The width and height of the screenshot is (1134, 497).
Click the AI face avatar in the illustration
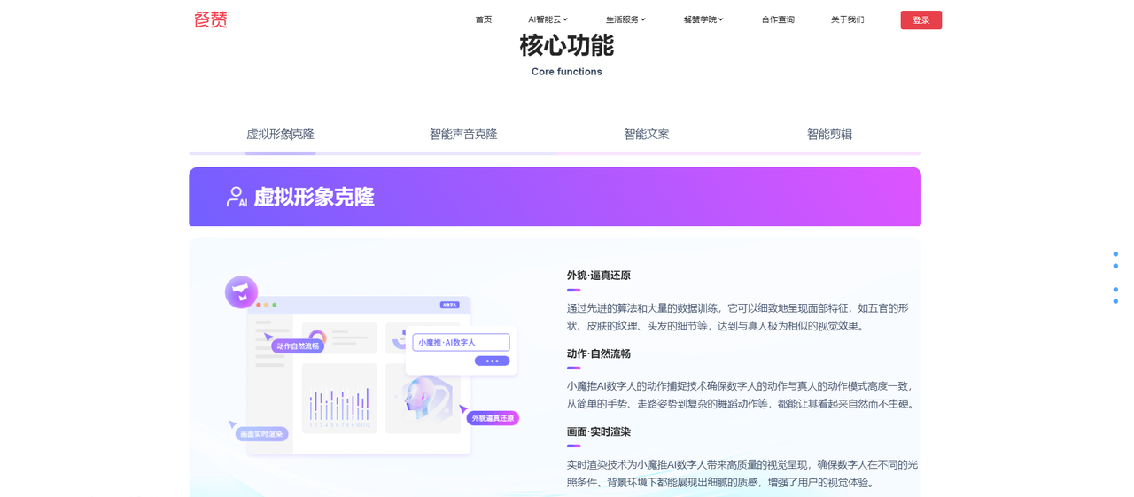coord(423,399)
